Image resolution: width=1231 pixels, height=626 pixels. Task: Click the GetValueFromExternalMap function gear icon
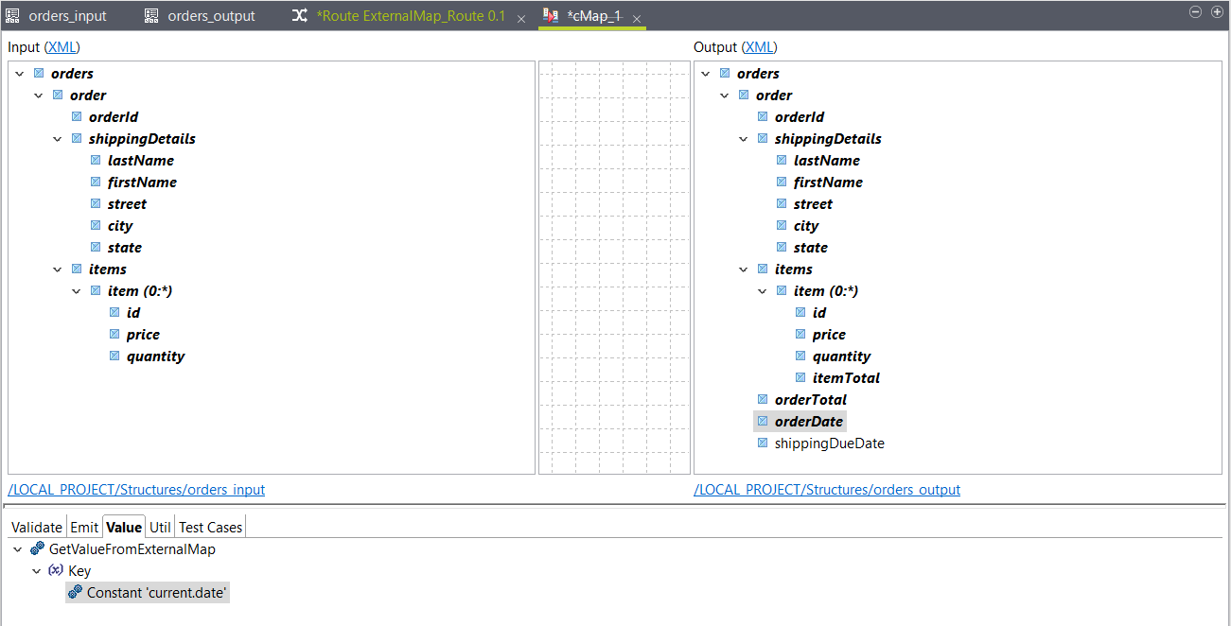pyautogui.click(x=38, y=548)
